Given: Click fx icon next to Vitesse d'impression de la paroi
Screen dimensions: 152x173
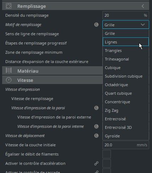Looking at the screenshot, I should coord(96,108).
